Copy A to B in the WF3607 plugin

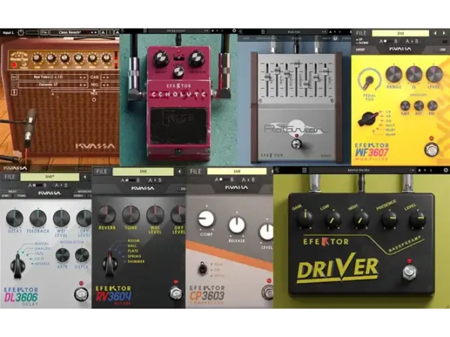(x=412, y=41)
